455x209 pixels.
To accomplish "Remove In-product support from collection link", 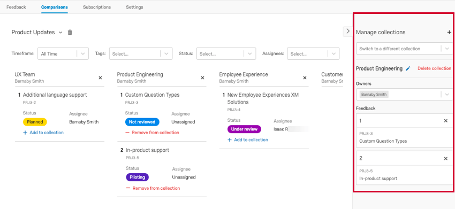I will click(x=153, y=188).
